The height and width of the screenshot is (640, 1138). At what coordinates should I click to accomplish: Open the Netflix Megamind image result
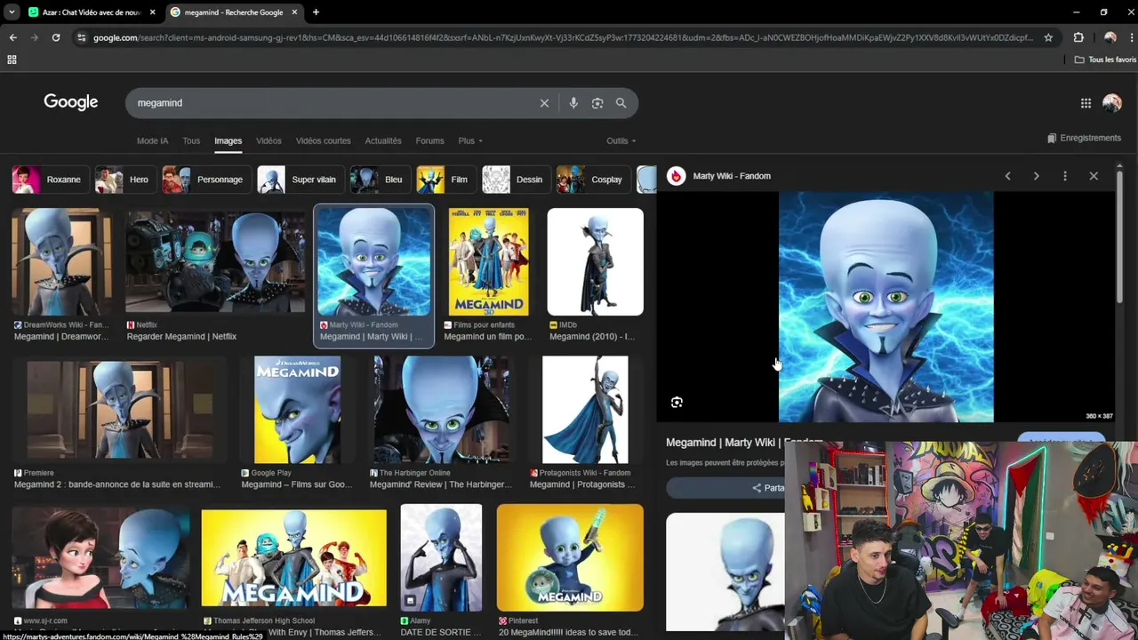[215, 262]
